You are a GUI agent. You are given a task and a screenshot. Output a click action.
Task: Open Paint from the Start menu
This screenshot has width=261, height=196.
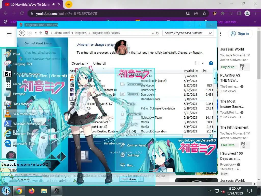[12, 54]
